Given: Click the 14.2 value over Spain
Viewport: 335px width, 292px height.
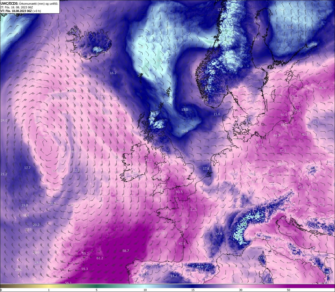Looking at the screenshot, I should click(174, 276).
